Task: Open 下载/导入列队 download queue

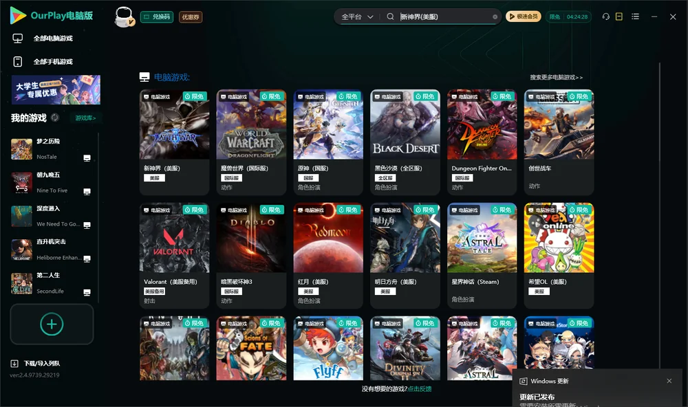Action: tap(36, 364)
